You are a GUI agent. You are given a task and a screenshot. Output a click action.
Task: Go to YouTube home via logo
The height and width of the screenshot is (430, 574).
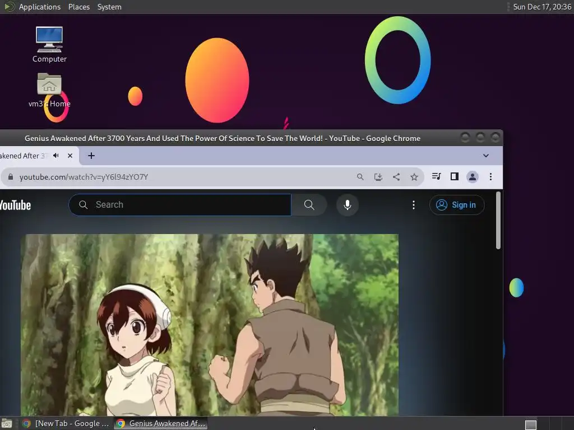tap(15, 205)
